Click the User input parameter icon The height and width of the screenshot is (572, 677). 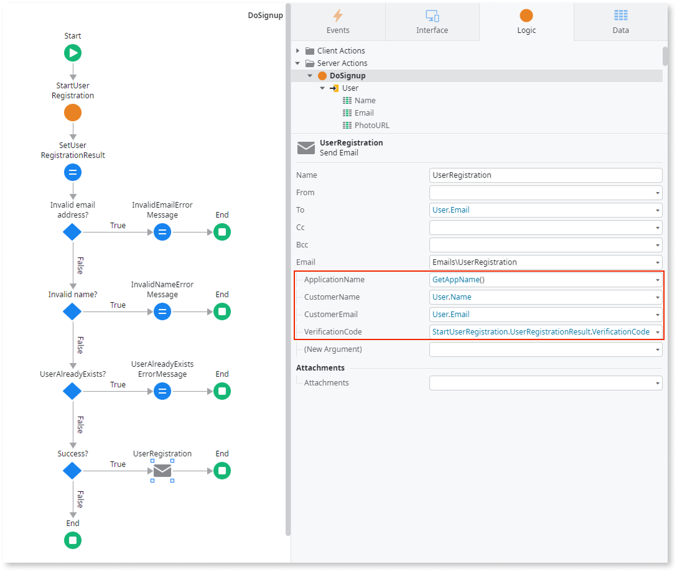click(334, 88)
